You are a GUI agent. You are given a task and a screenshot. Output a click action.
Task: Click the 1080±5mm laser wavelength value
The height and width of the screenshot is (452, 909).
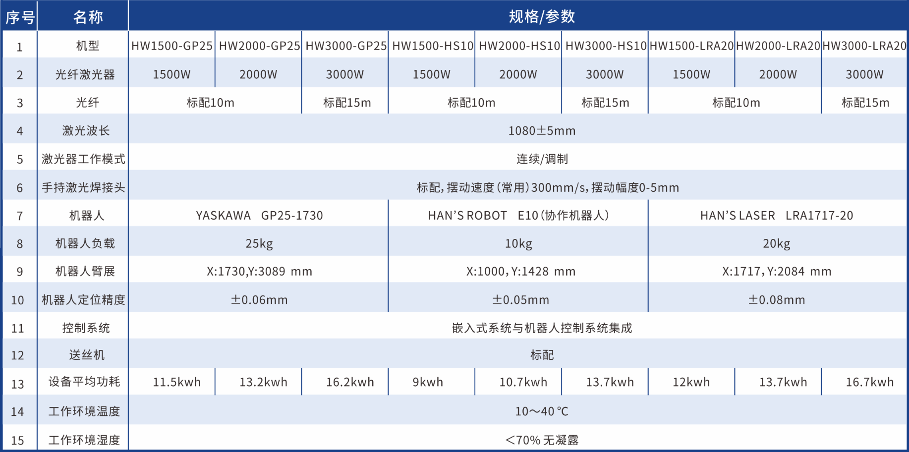tap(542, 131)
